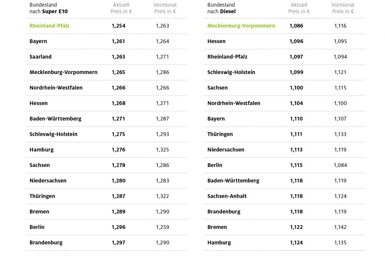
Task: Select Baden-Württemberg in the Super E10 table
Action: [x=55, y=119]
